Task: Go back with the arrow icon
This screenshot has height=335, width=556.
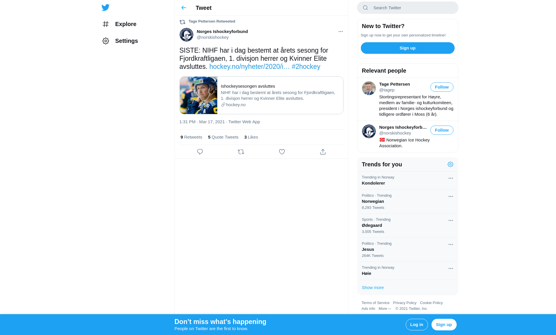Action: [x=184, y=8]
